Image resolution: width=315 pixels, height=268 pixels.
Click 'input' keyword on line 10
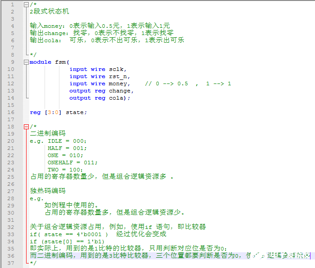tap(78, 69)
